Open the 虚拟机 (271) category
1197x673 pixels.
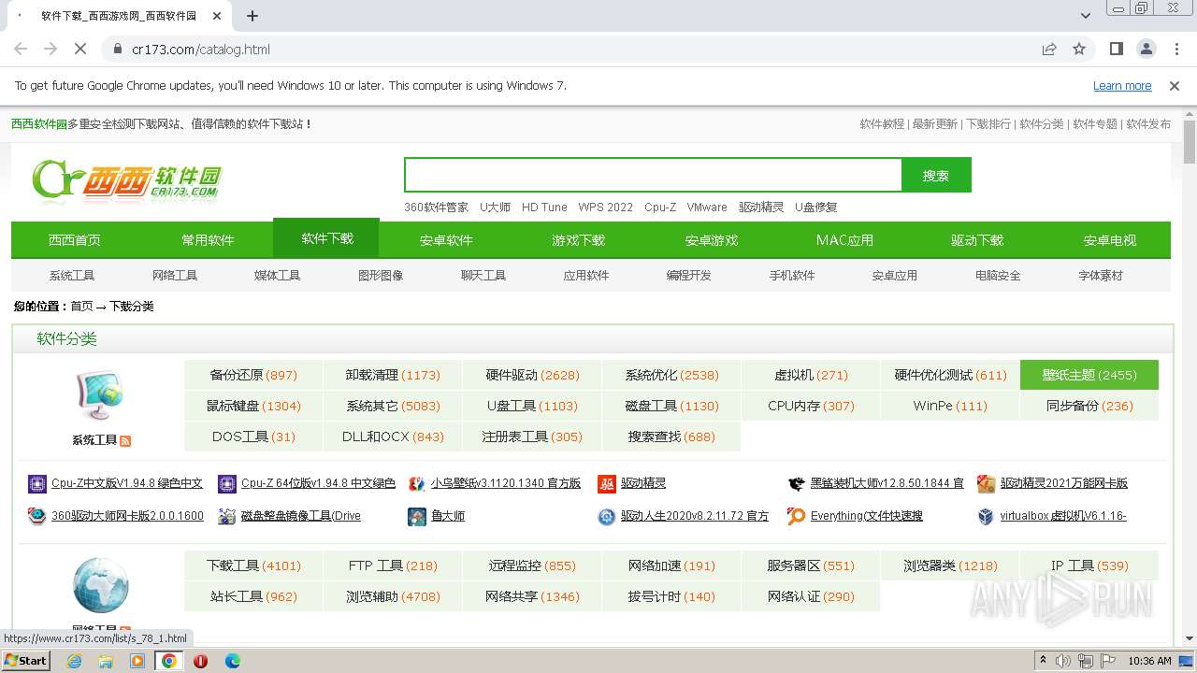point(811,375)
